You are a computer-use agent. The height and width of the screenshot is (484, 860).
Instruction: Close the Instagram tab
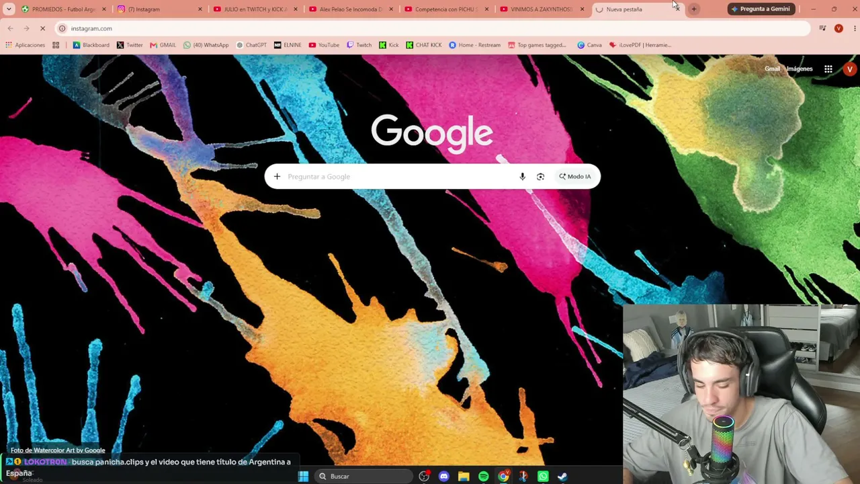pos(200,9)
